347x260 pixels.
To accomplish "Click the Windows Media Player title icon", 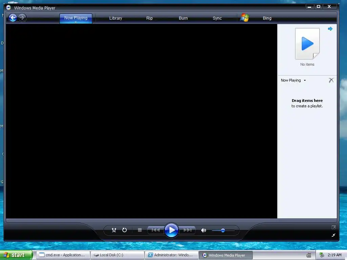I will pyautogui.click(x=8, y=7).
